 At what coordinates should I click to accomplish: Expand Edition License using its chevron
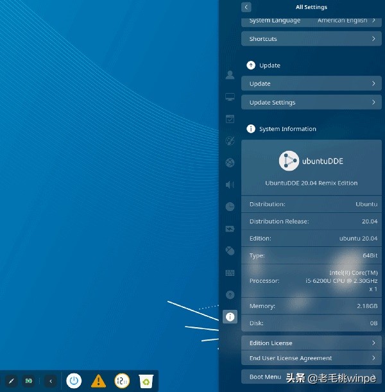point(373,343)
